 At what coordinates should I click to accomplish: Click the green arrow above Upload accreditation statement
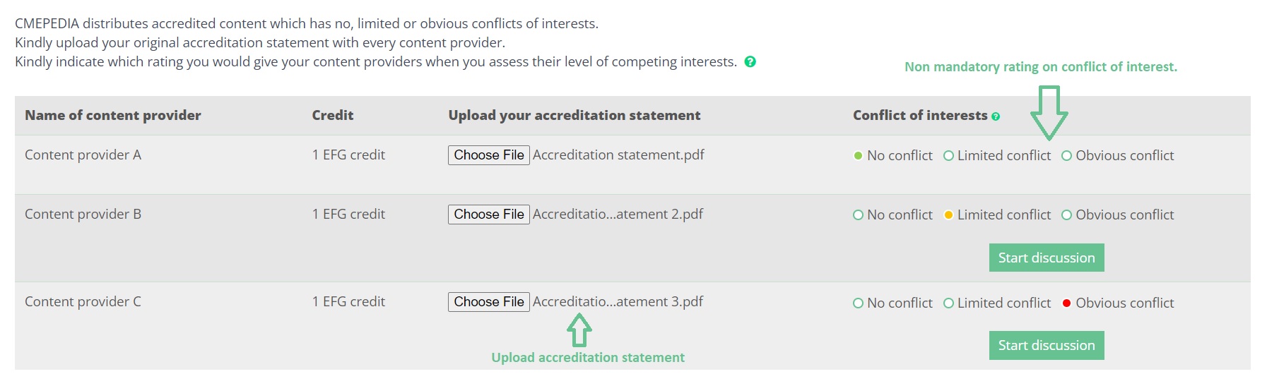(579, 330)
